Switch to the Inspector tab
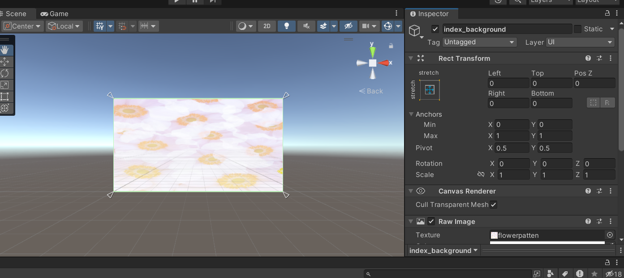This screenshot has width=624, height=278. pyautogui.click(x=429, y=14)
